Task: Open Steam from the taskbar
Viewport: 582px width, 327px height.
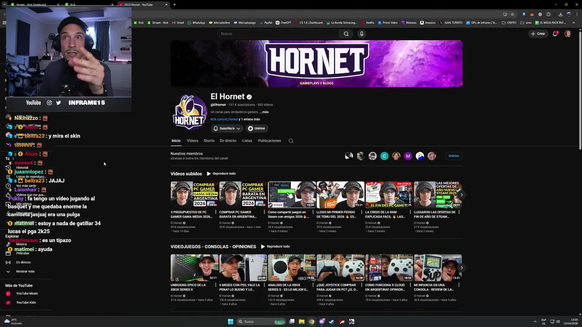Action: point(331,322)
